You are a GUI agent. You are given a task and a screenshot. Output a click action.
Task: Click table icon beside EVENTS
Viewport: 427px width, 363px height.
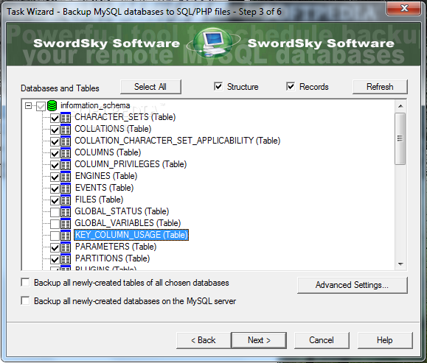[66, 188]
